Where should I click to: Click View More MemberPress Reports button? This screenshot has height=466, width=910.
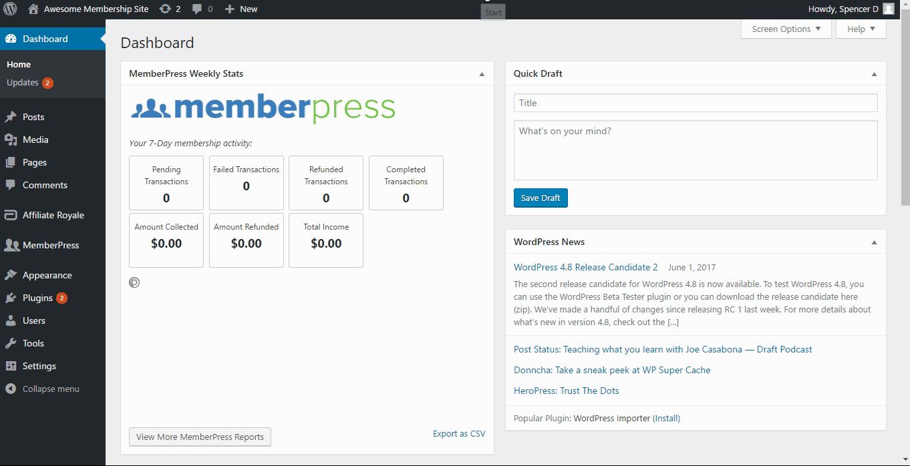click(x=200, y=437)
